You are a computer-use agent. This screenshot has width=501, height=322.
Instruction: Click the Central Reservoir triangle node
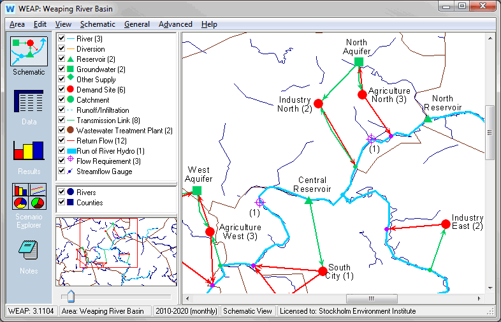point(309,201)
